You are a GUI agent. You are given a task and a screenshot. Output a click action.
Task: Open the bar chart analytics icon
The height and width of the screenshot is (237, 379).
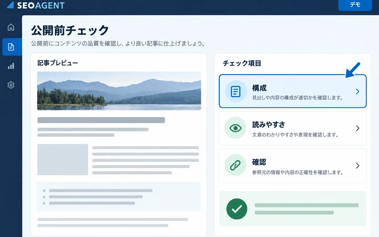(11, 66)
